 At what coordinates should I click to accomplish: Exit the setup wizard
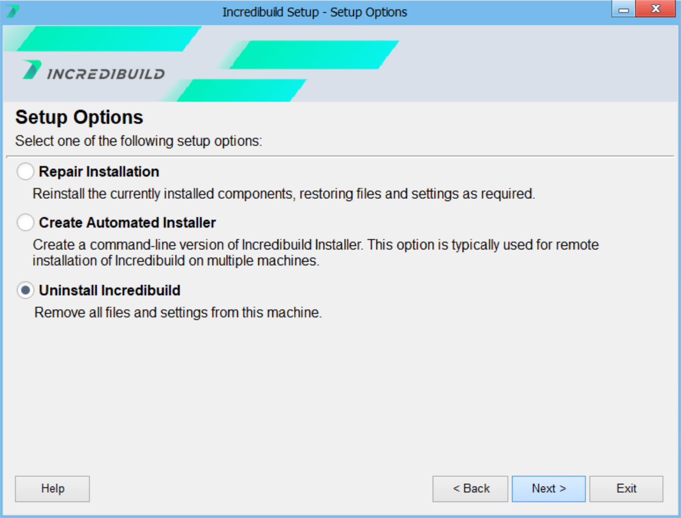626,489
